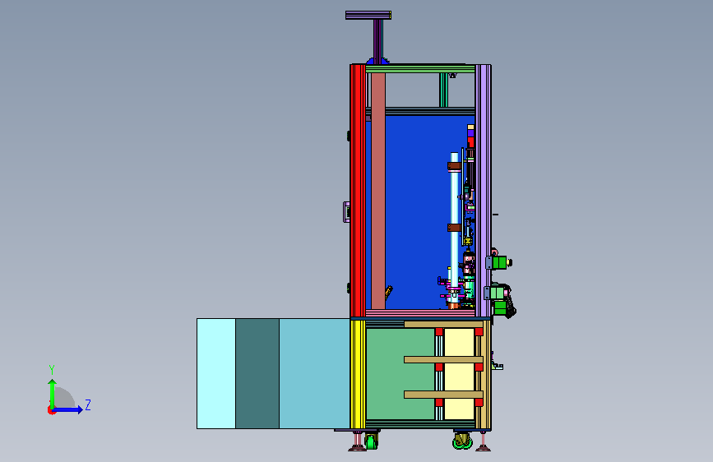
Task: Click the blue Z axis arrow of triad
Action: pos(68,409)
